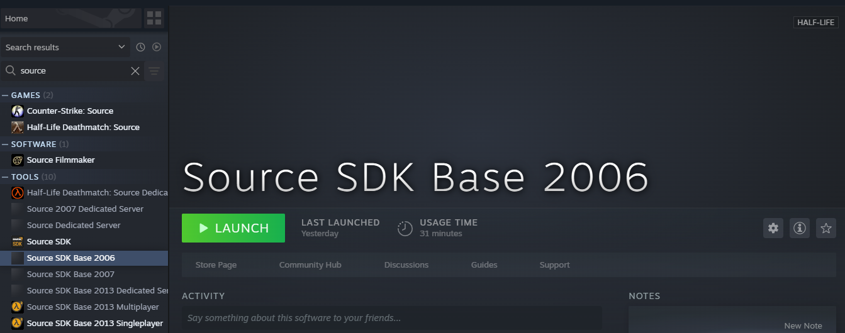Click the NOTES heading
Image resolution: width=845 pixels, height=333 pixels.
click(x=644, y=296)
